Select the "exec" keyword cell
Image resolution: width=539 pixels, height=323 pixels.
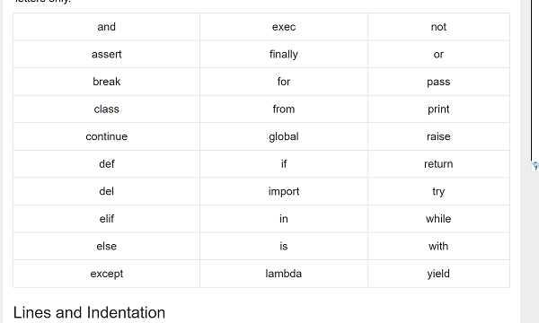pos(284,27)
